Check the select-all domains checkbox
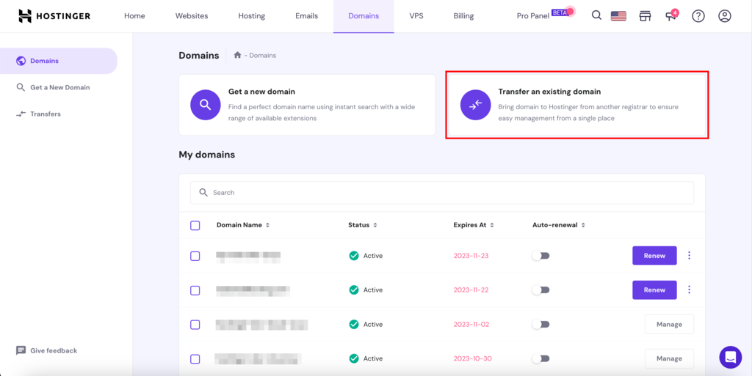Screen dimensions: 752x376 point(195,226)
